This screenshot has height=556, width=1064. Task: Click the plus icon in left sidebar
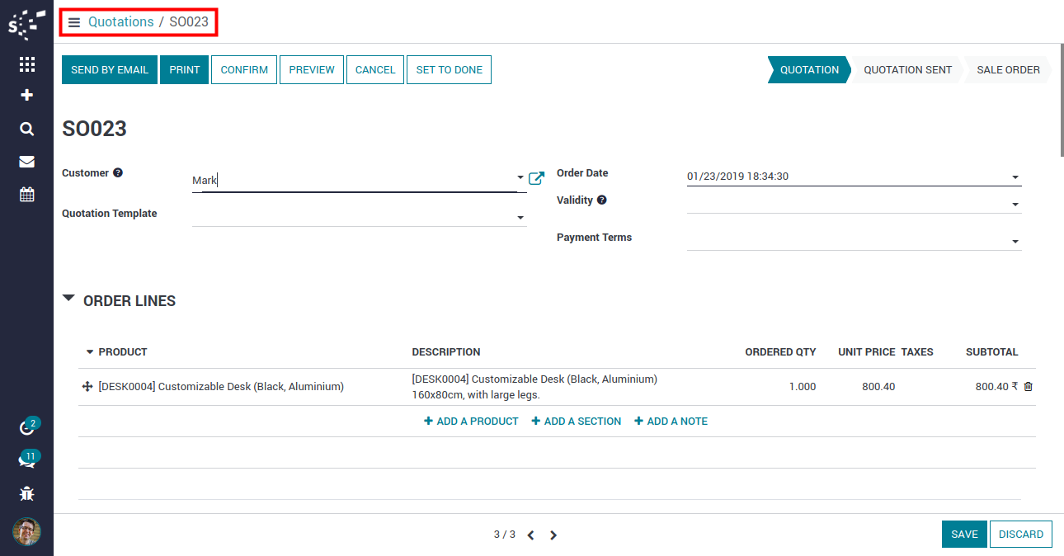[x=26, y=96]
